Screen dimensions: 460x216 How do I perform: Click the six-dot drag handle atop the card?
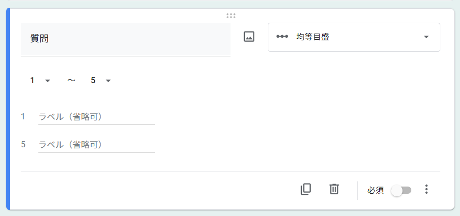point(231,16)
